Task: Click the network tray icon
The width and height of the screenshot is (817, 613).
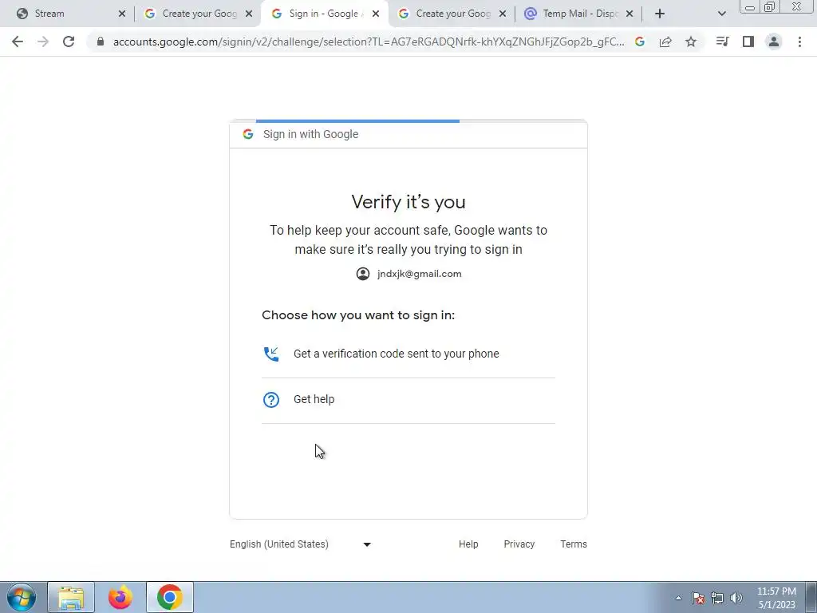Action: (x=717, y=598)
